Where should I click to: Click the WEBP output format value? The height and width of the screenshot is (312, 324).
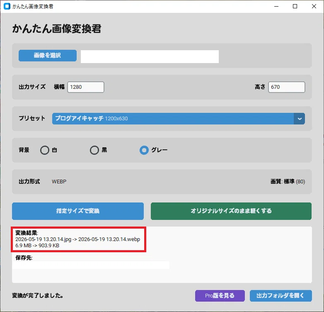(59, 181)
